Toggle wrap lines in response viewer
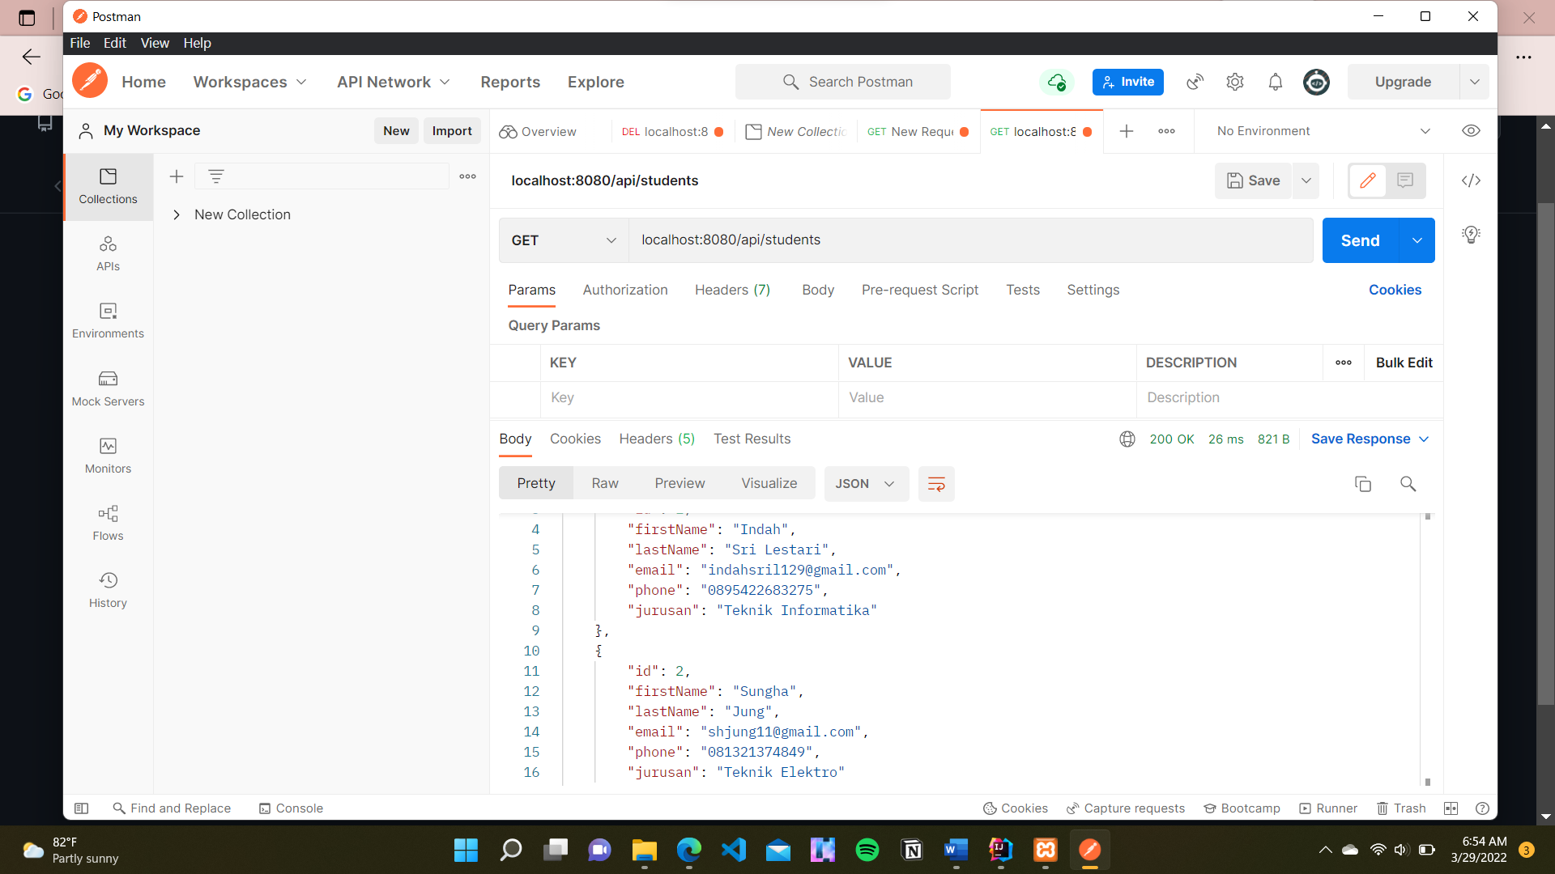 tap(935, 483)
